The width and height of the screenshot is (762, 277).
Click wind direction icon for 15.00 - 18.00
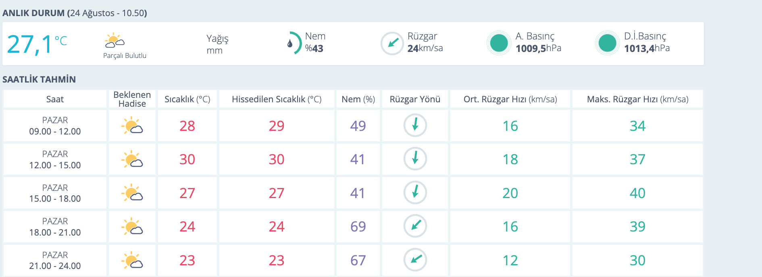tap(415, 192)
